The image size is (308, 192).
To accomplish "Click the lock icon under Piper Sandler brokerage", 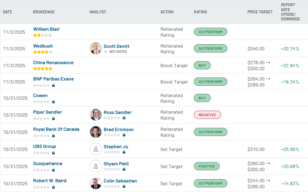I will tap(53, 119).
